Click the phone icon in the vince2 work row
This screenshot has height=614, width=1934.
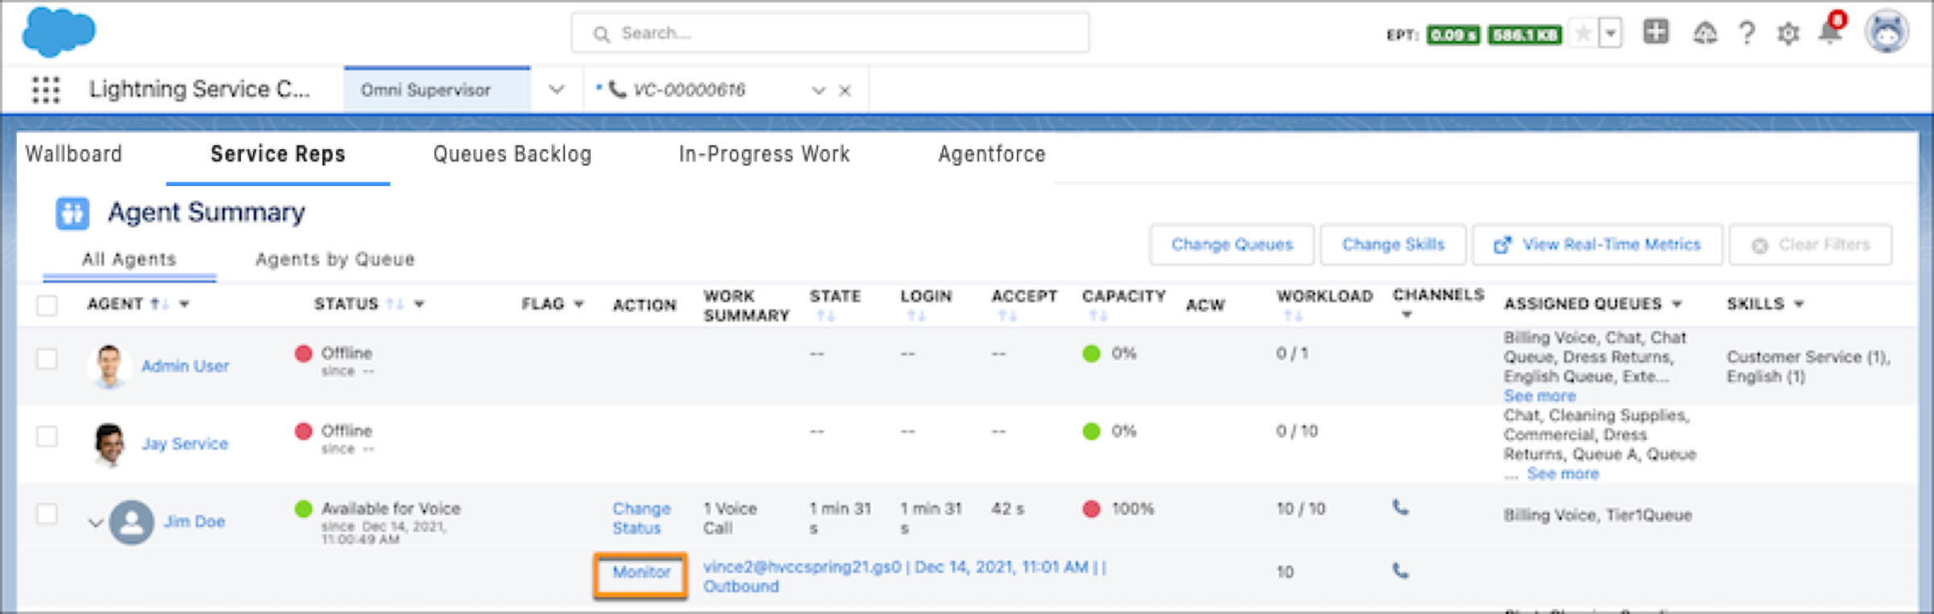click(1401, 571)
